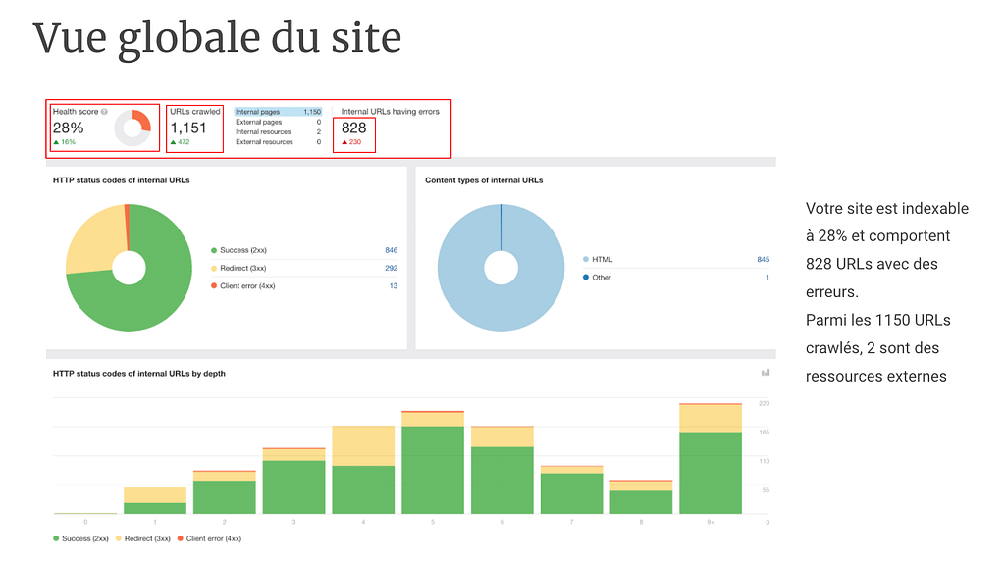Open the 292 Redirect (3xx) URLs count

[x=391, y=268]
